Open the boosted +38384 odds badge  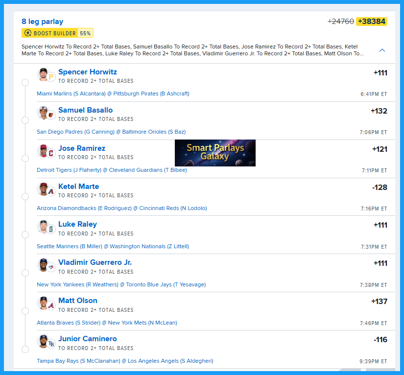pyautogui.click(x=372, y=22)
